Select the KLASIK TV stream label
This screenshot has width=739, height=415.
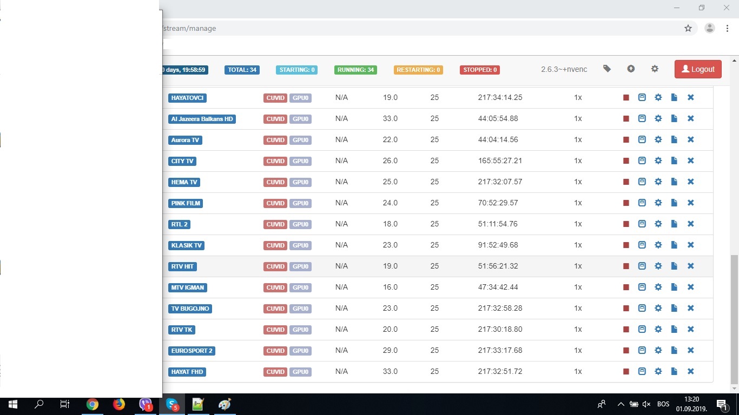[x=186, y=245]
